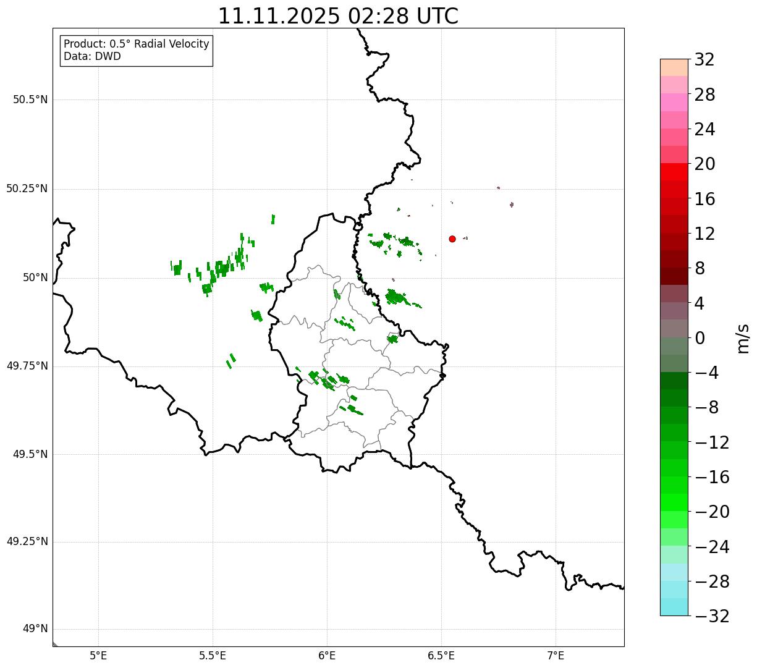Click the 49.25°N latitude label

(27, 542)
